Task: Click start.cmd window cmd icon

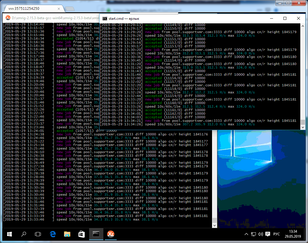Action: [x=105, y=18]
